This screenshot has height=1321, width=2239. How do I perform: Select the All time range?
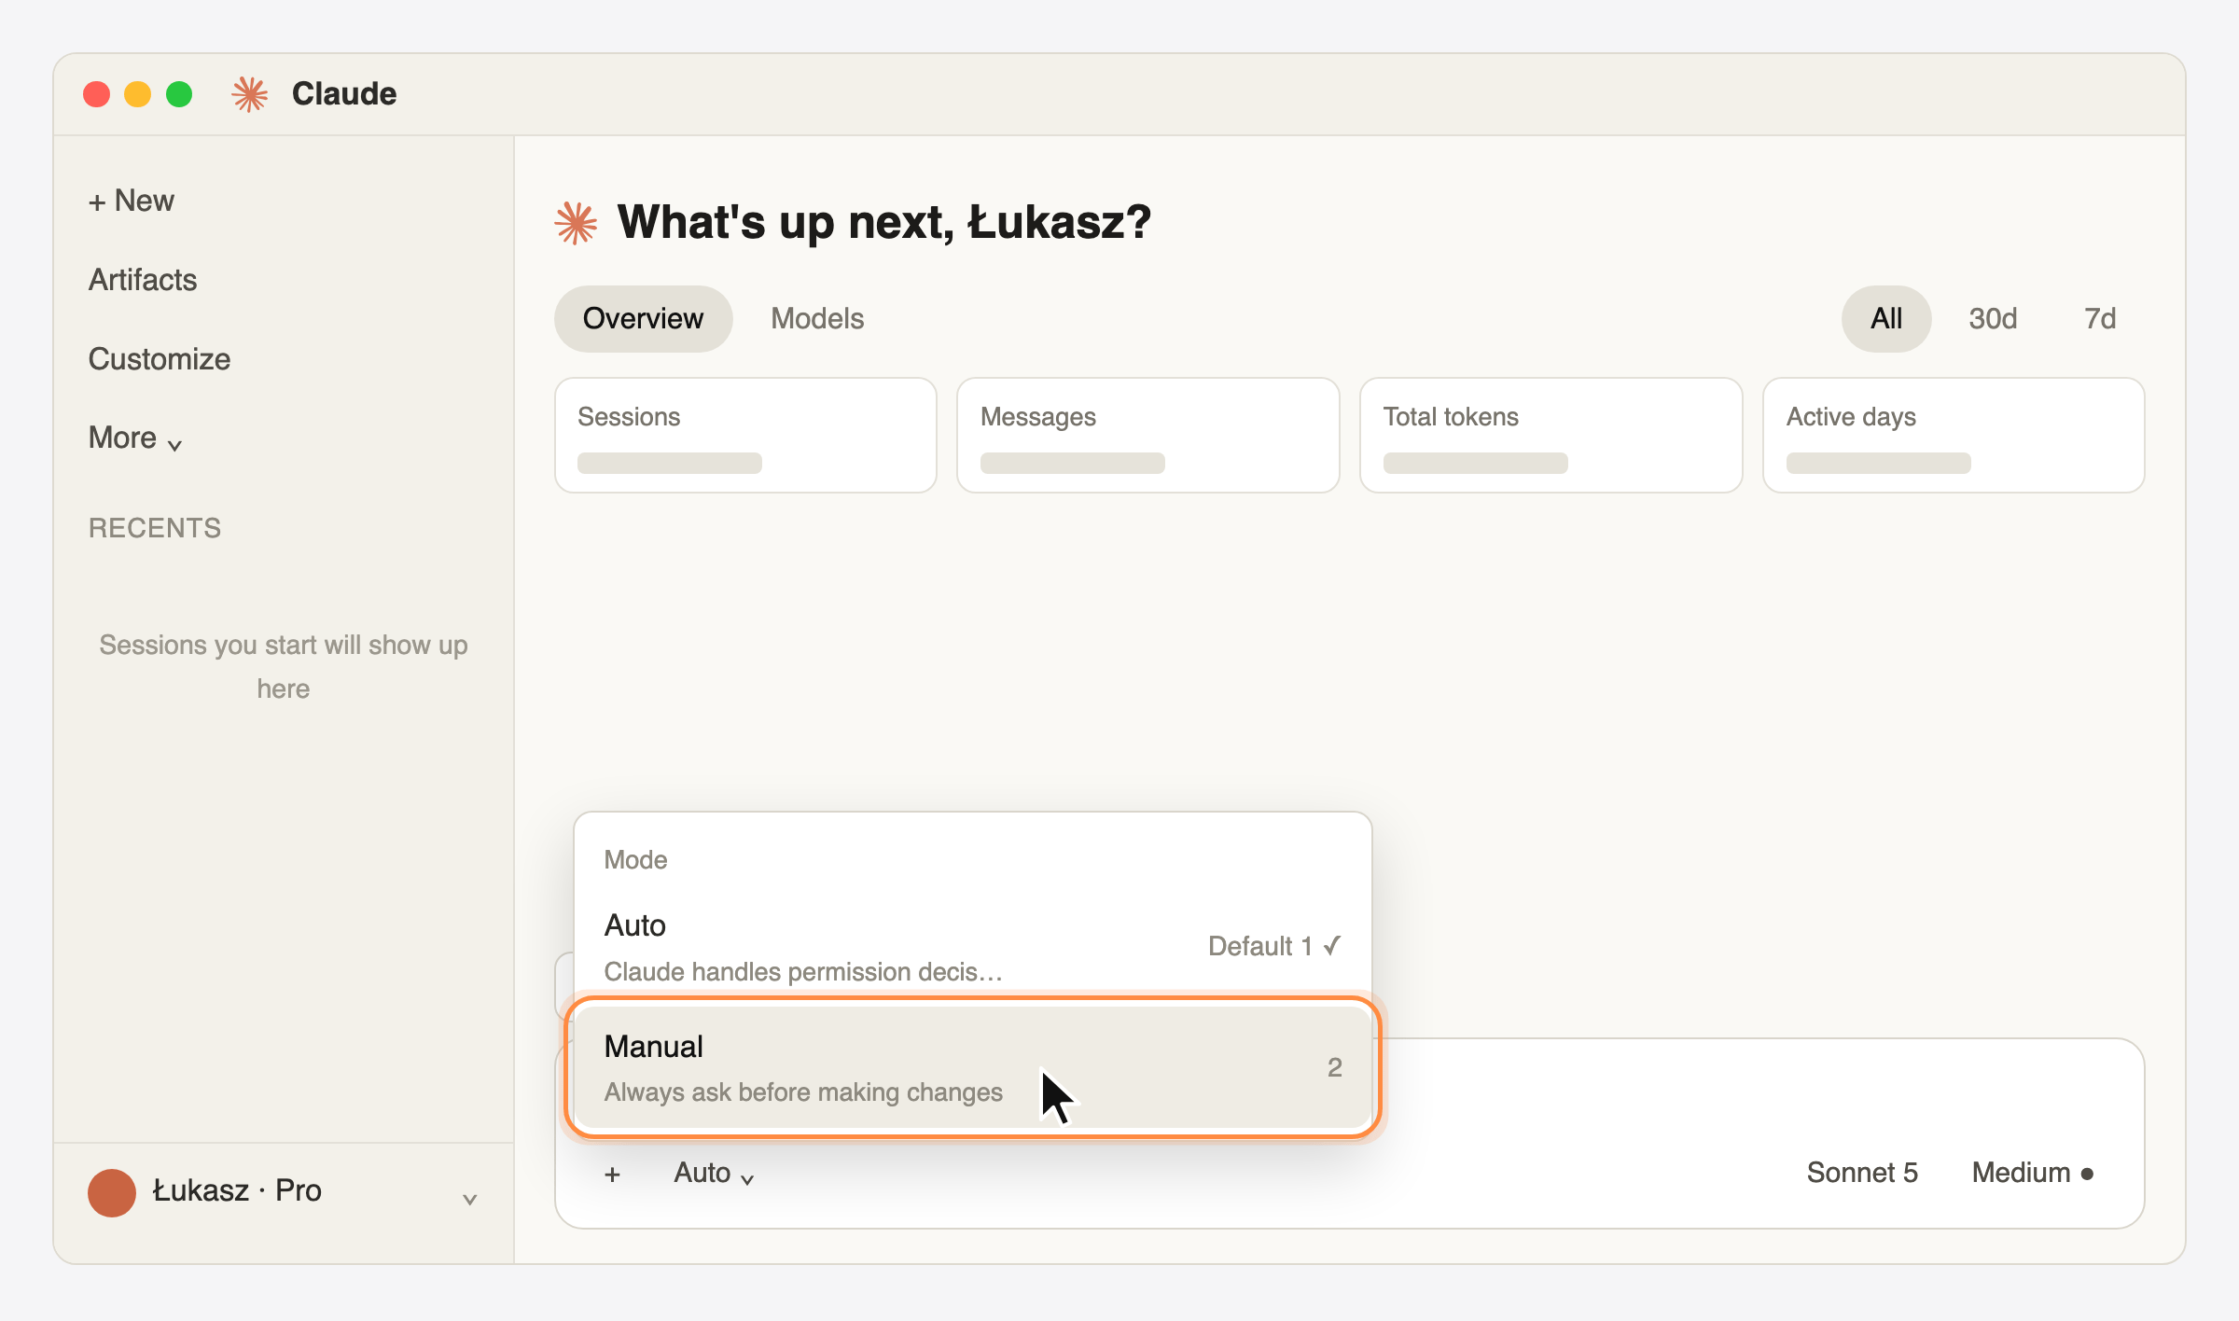coord(1886,319)
